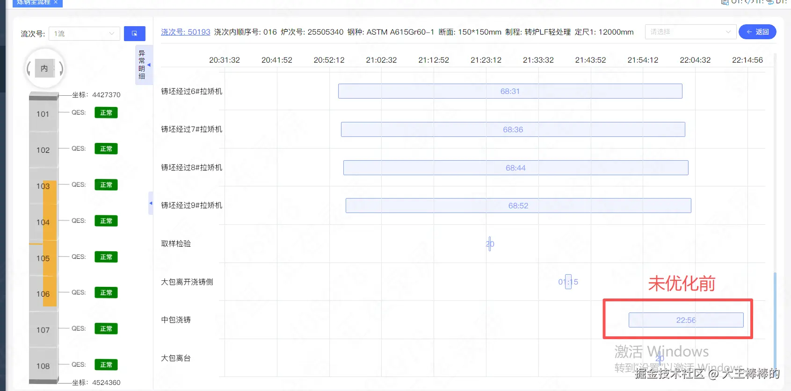The image size is (791, 391).
Task: Click the 20:31:32 time axis label
Action: [225, 60]
